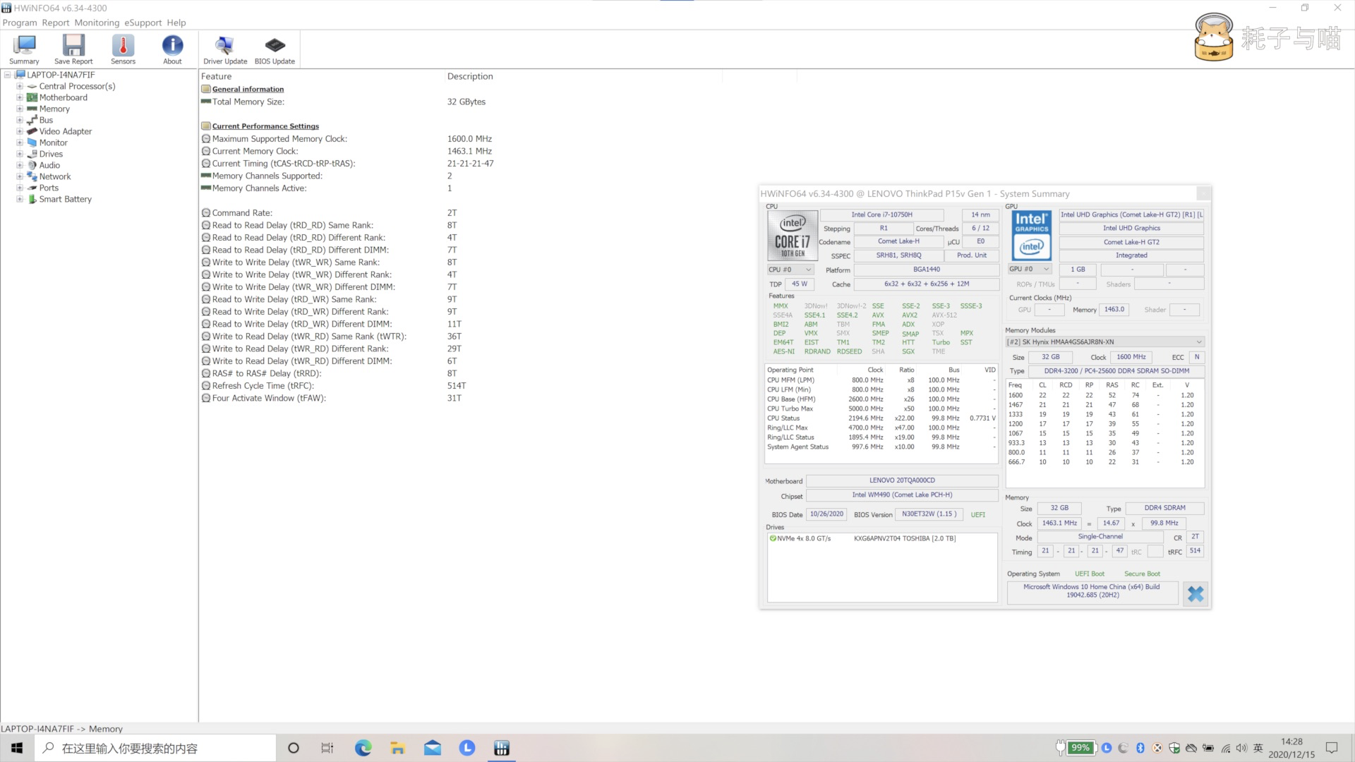Expand the Bus tree node
This screenshot has height=762, width=1355.
20,120
